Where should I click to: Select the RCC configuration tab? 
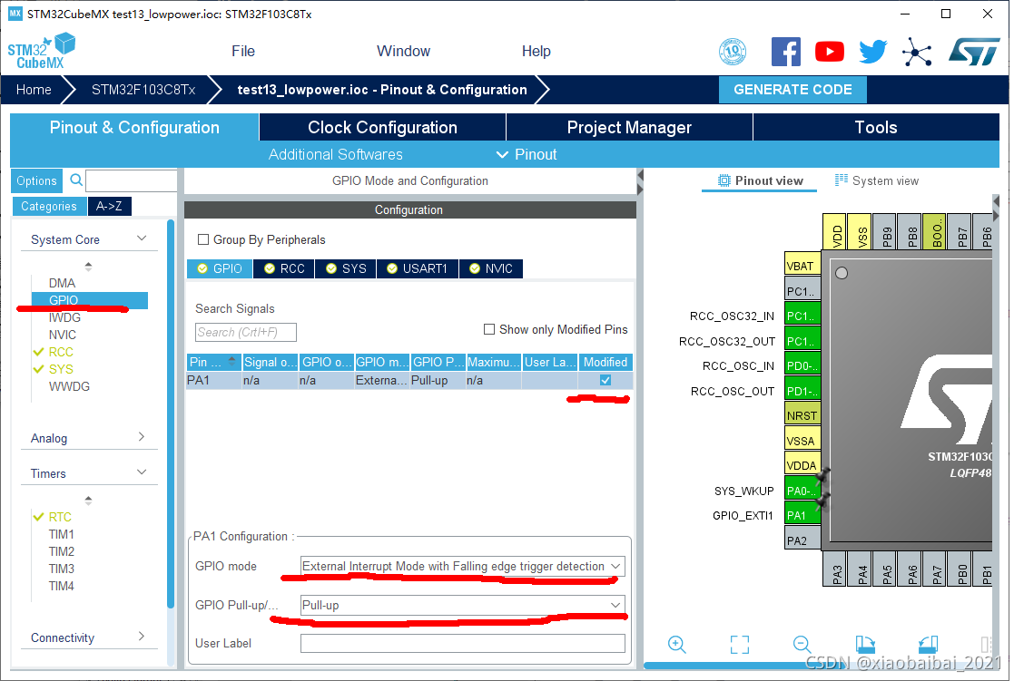tap(284, 268)
